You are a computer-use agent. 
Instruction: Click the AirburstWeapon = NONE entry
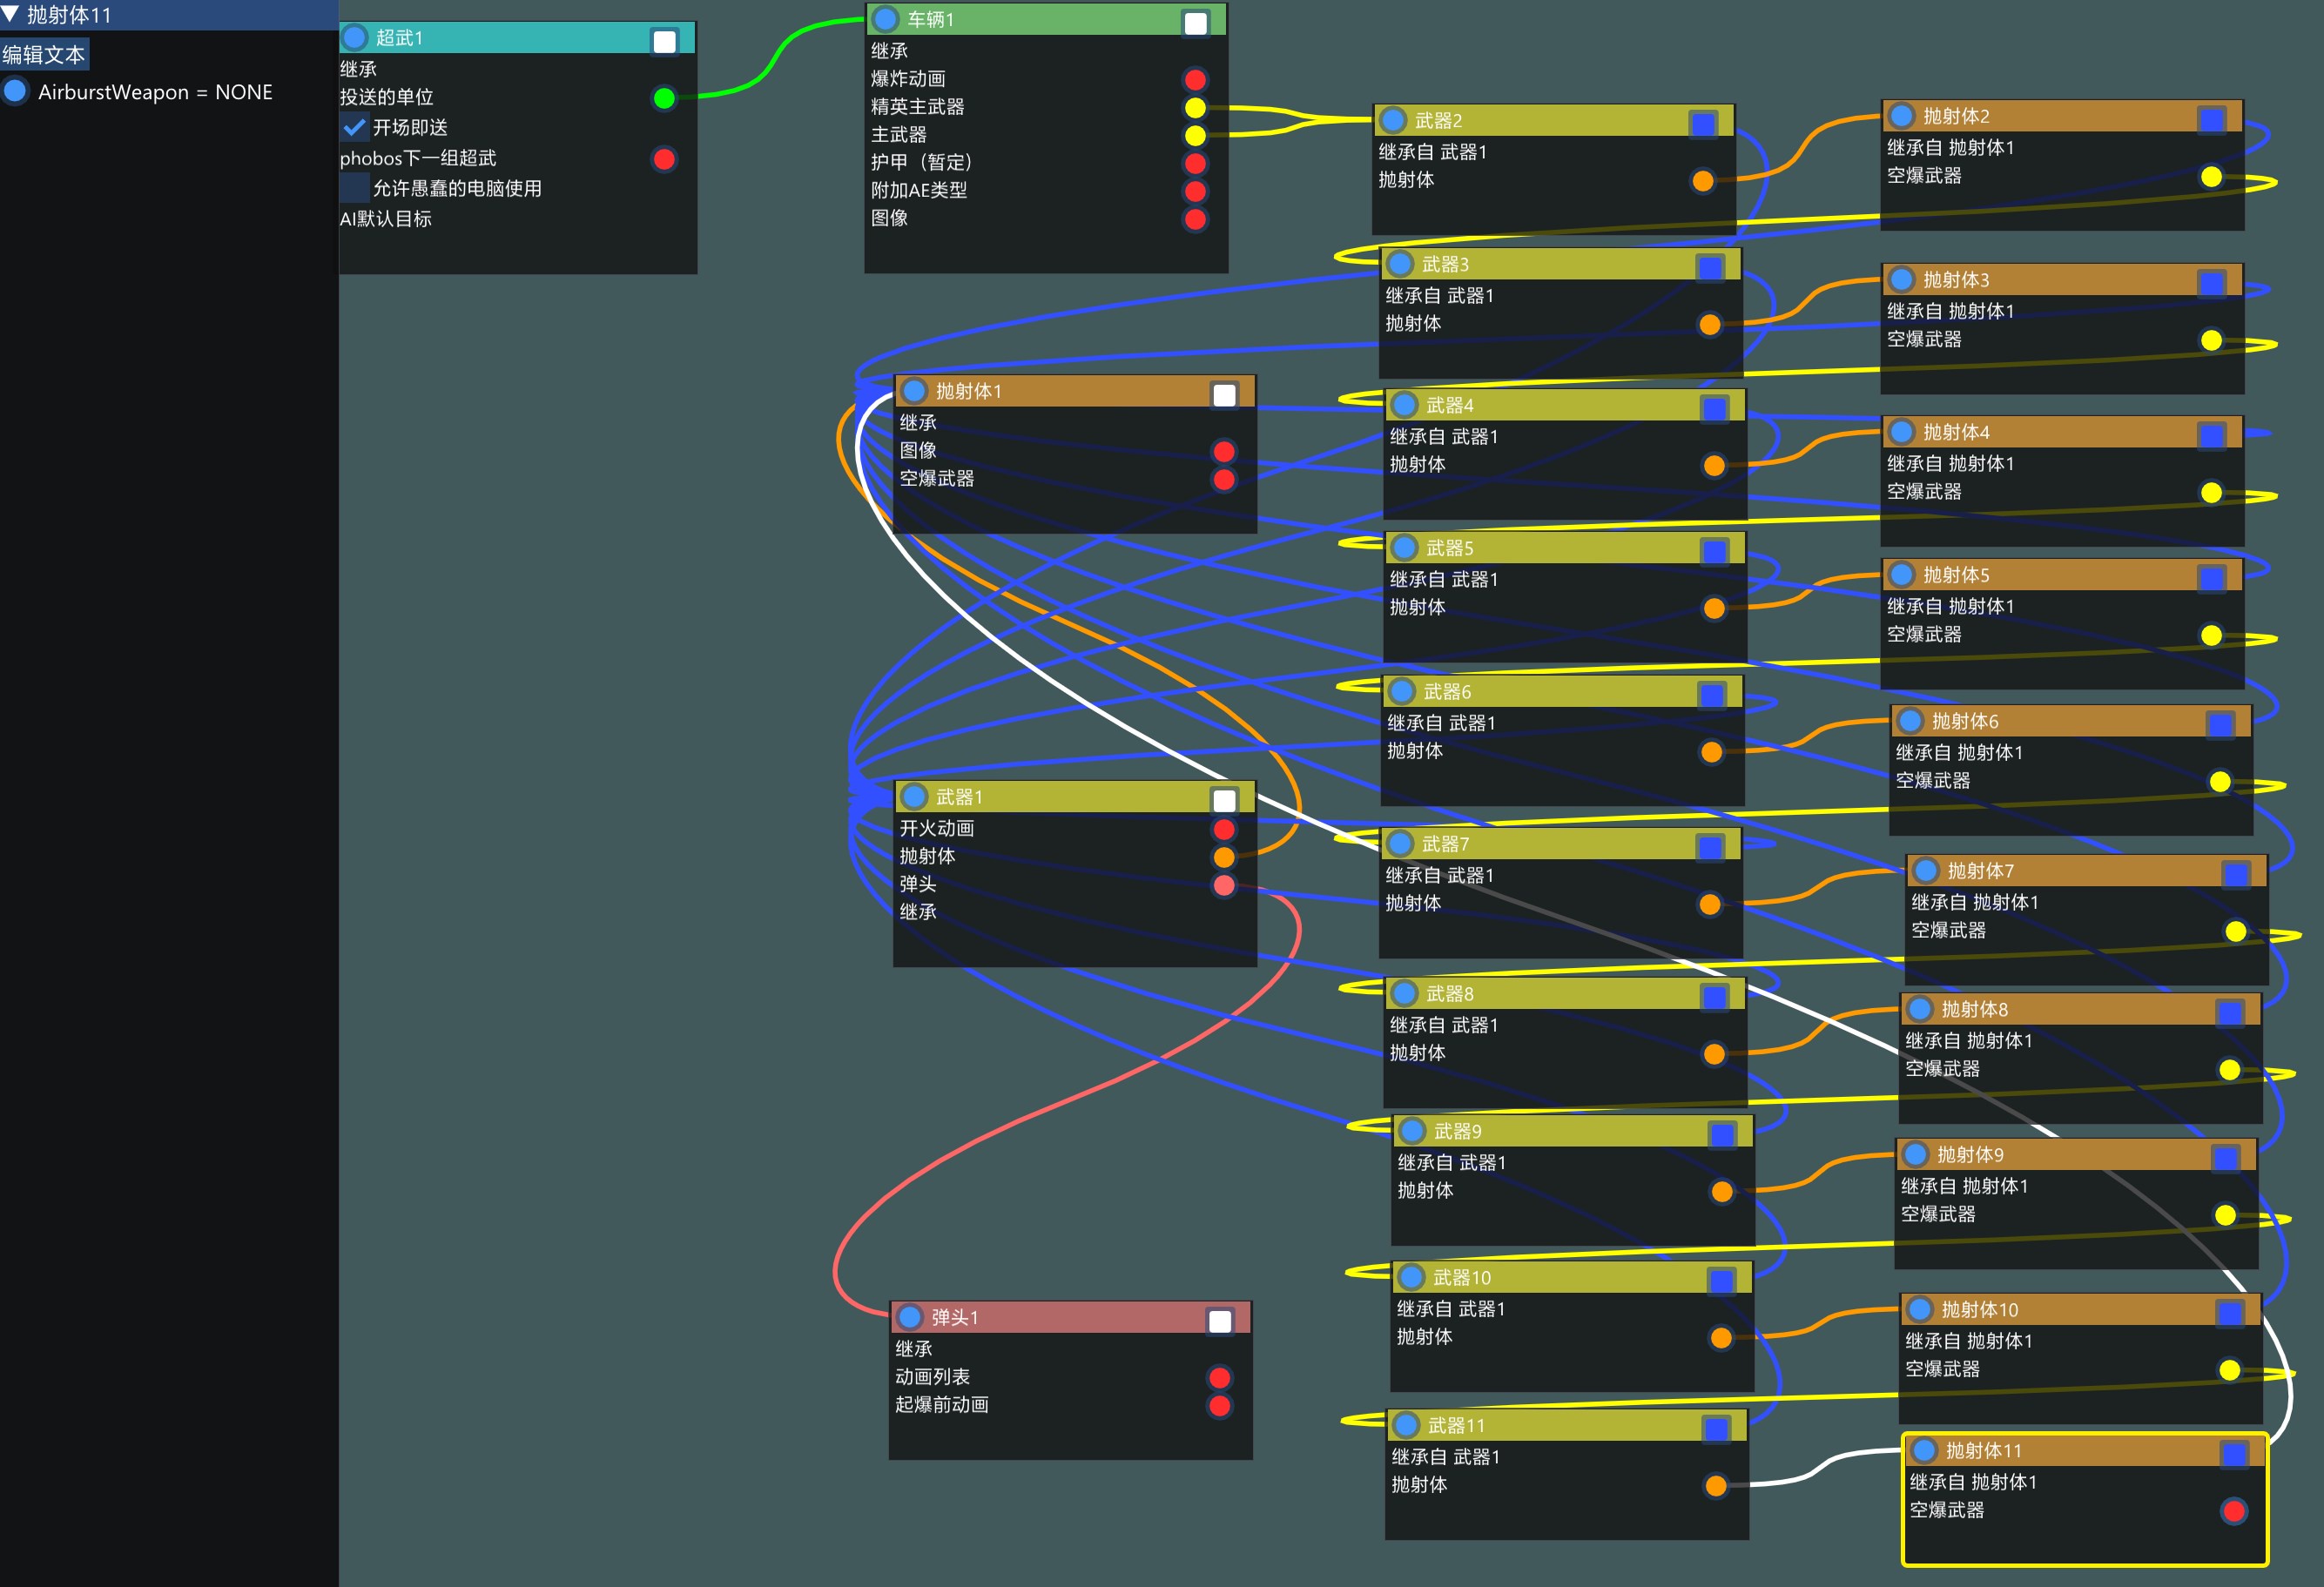(x=155, y=92)
